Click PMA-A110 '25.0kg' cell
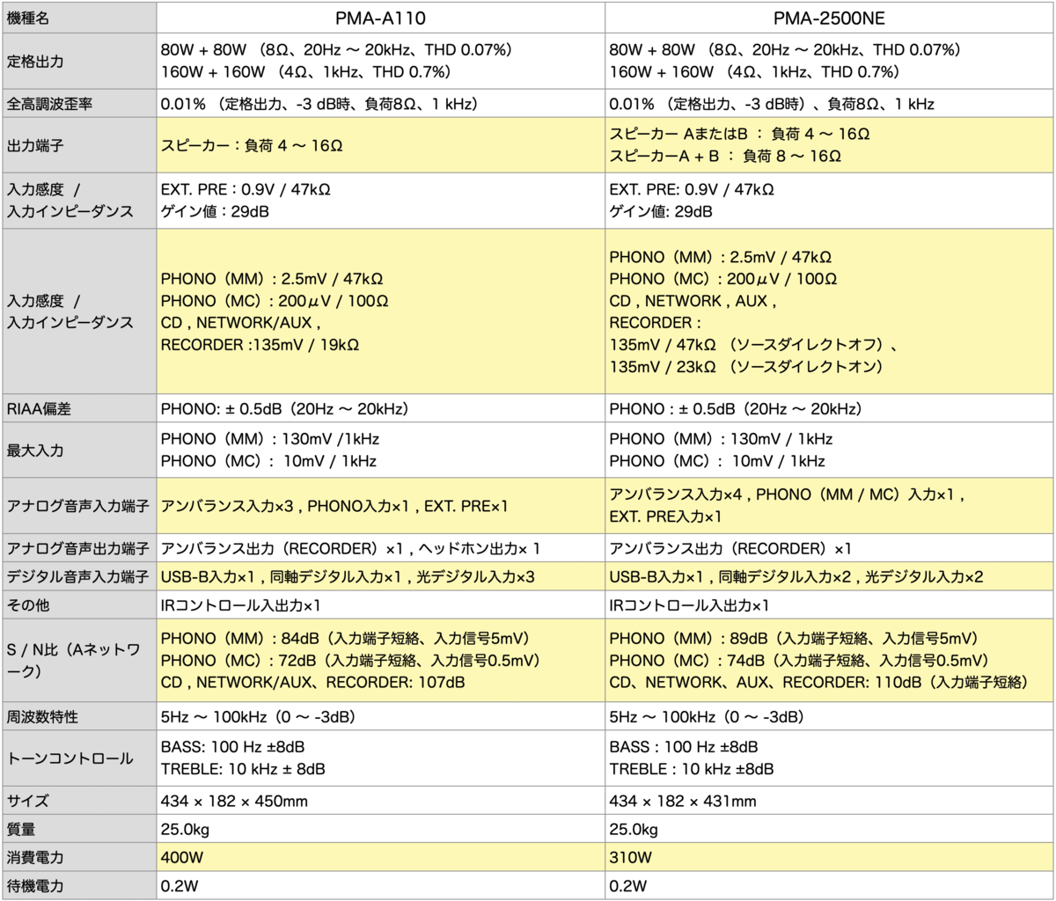Screen dimensions: 1056x901 tap(380, 829)
